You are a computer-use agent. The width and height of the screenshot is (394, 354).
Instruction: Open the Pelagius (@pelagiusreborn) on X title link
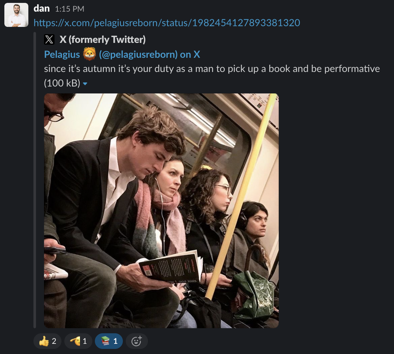pos(122,55)
